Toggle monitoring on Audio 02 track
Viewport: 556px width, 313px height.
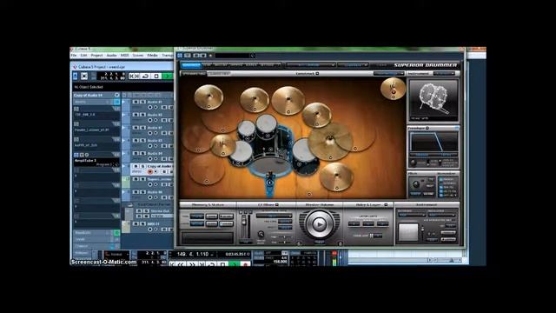[x=156, y=120]
